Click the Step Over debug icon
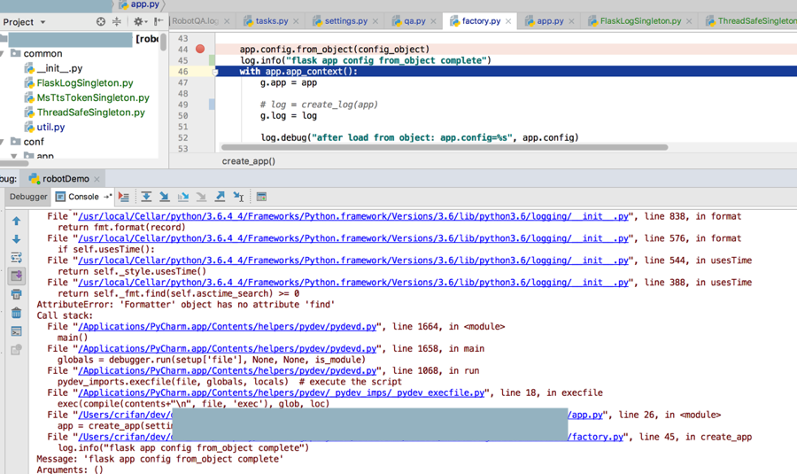This screenshot has width=797, height=474. [146, 197]
